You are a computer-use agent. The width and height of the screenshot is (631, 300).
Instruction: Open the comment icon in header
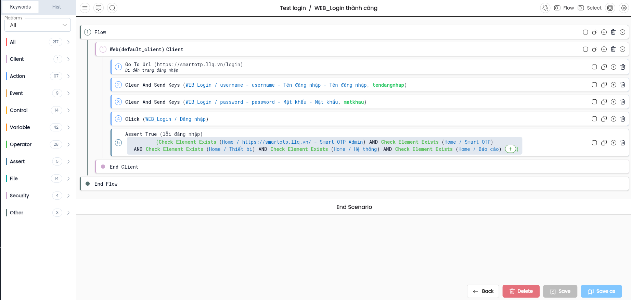coord(99,8)
